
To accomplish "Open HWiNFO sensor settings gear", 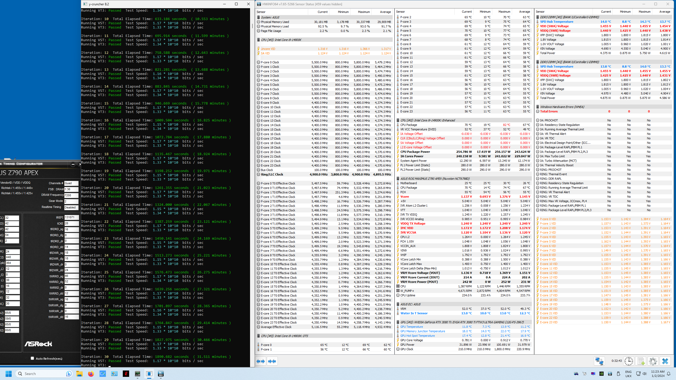I will click(653, 361).
